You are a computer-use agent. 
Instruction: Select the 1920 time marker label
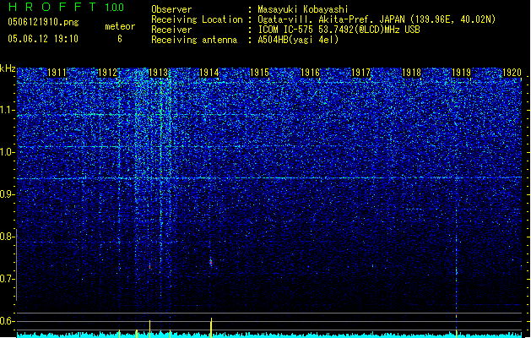[x=512, y=73]
